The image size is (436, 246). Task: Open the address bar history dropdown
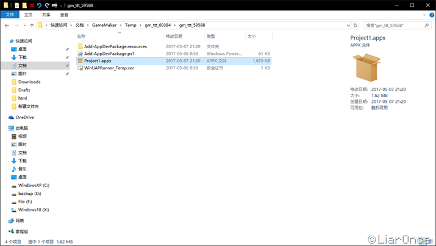pyautogui.click(x=348, y=25)
